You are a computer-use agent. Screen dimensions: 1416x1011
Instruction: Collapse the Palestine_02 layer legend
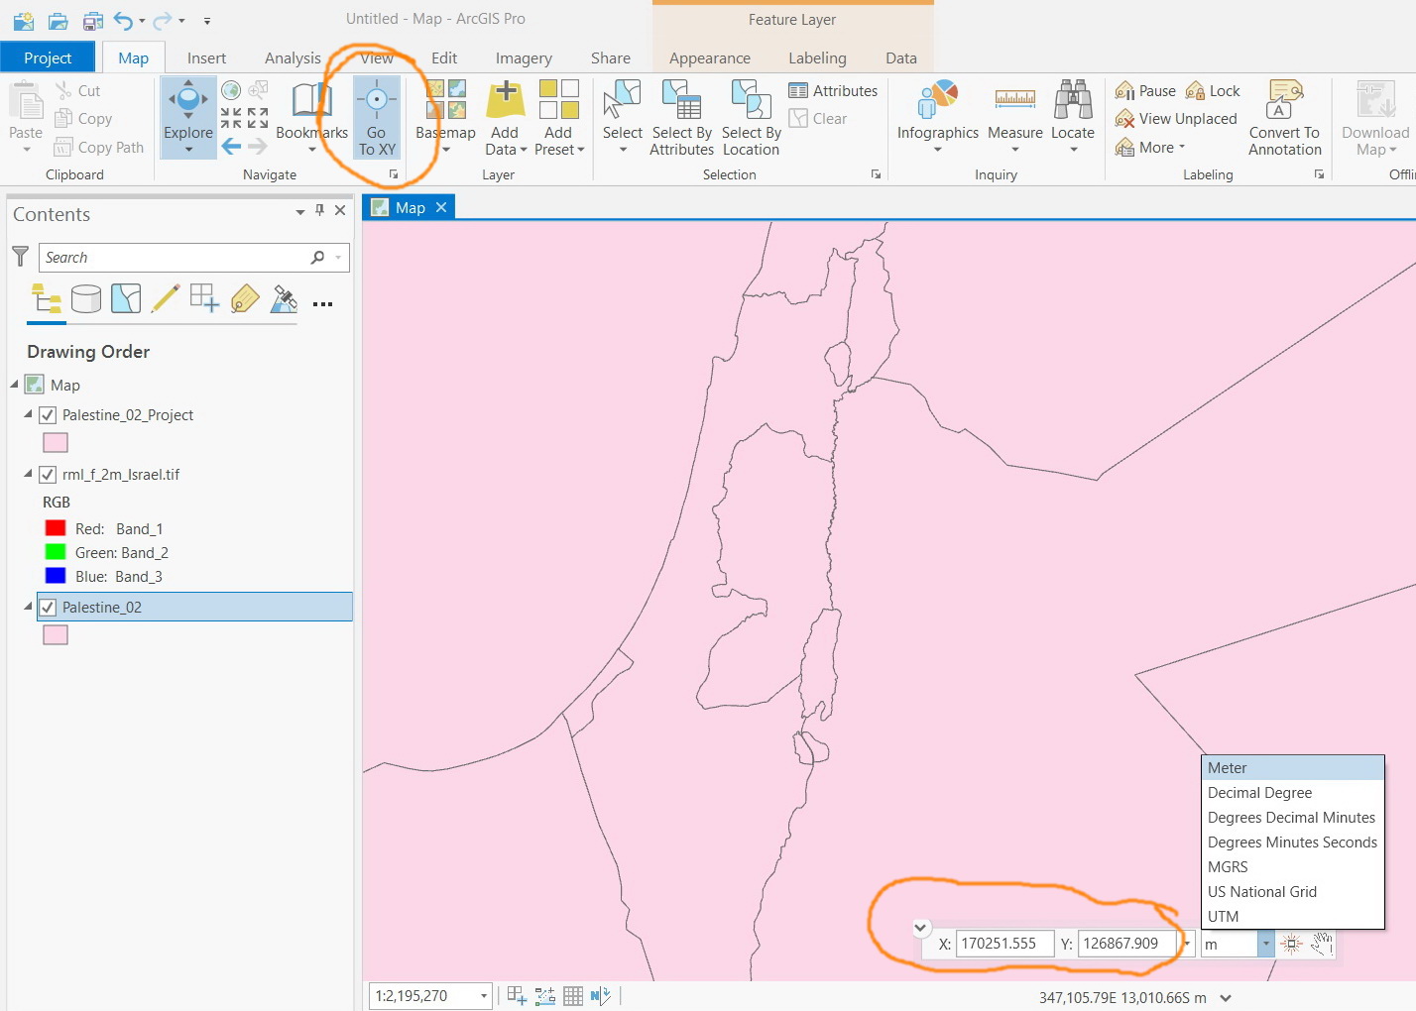point(28,607)
